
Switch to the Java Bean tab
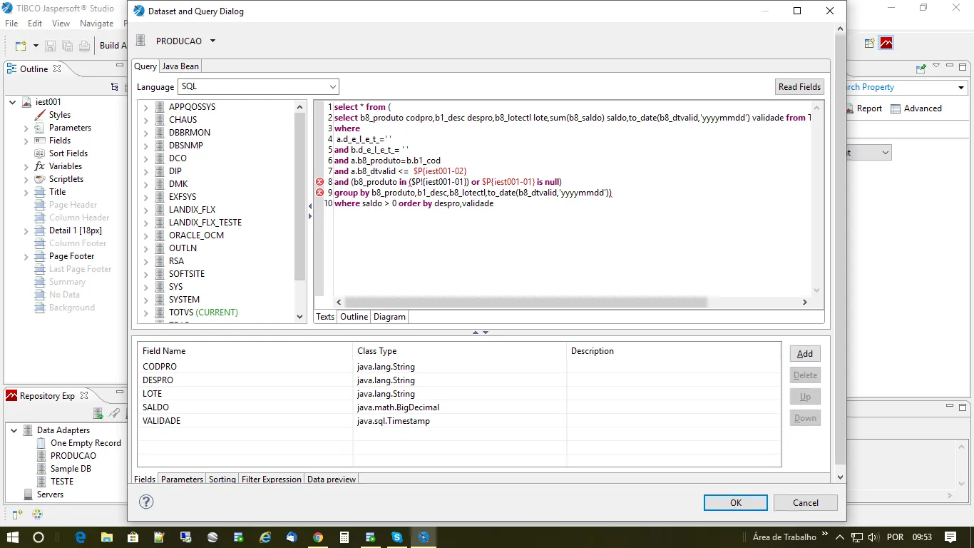click(x=180, y=66)
